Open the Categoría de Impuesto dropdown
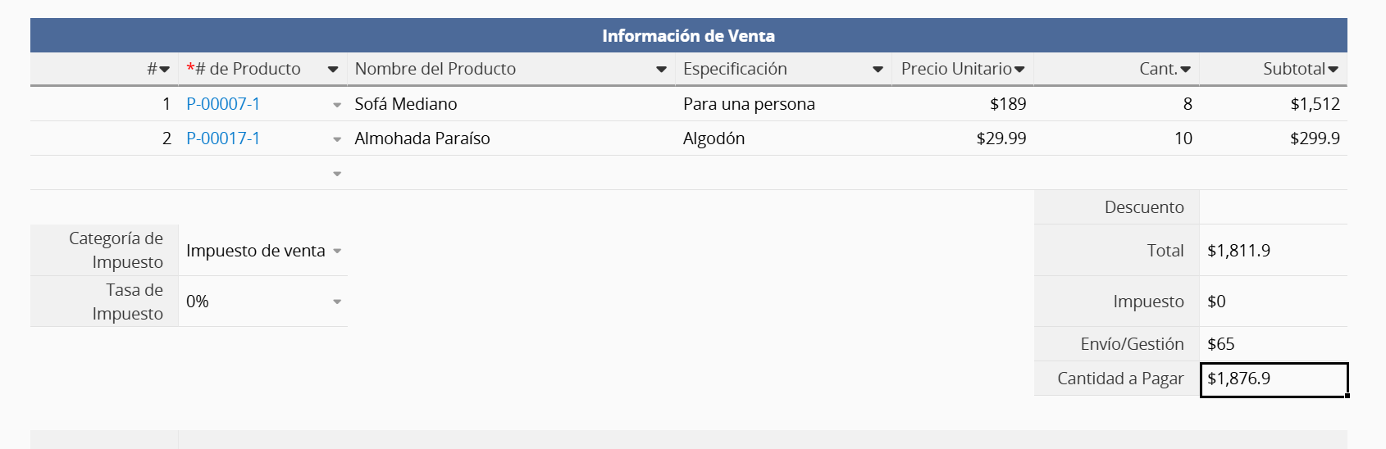The height and width of the screenshot is (449, 1386). tap(337, 251)
